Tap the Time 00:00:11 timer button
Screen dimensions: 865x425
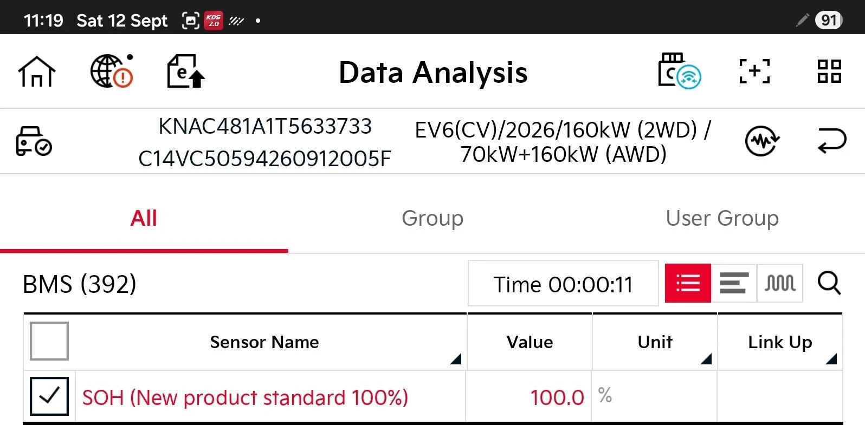point(563,284)
